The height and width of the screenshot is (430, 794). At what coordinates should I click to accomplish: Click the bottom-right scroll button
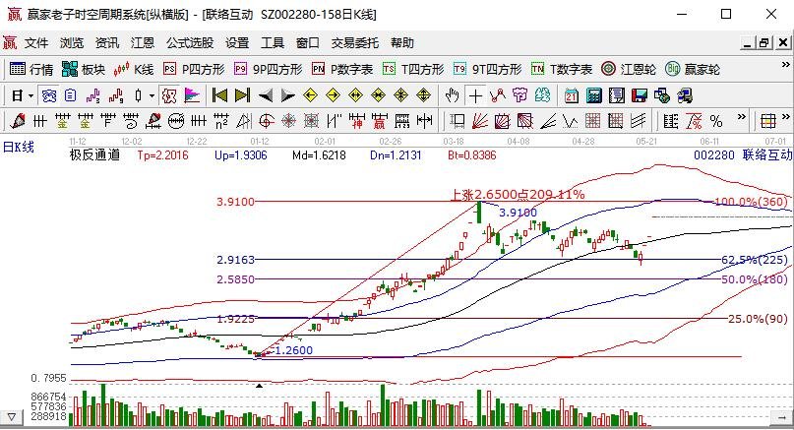click(x=782, y=418)
